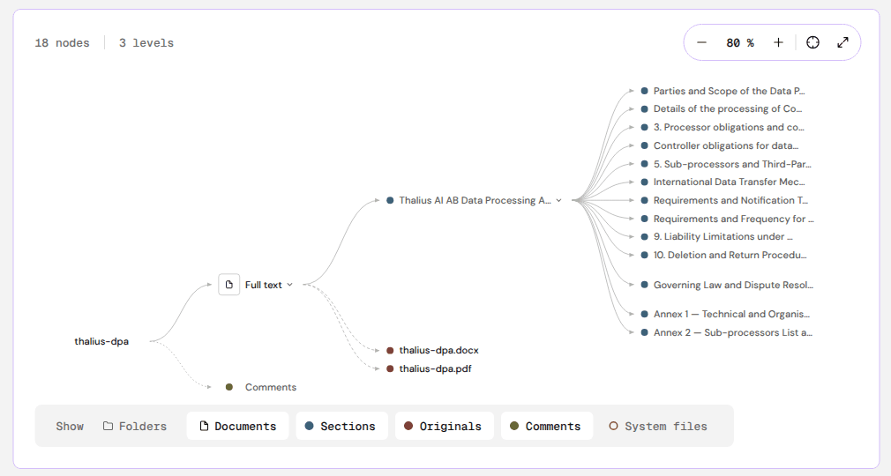Screen dimensions: 891x476
Task: Toggle Sections filter in Show bar
Action: click(x=341, y=426)
